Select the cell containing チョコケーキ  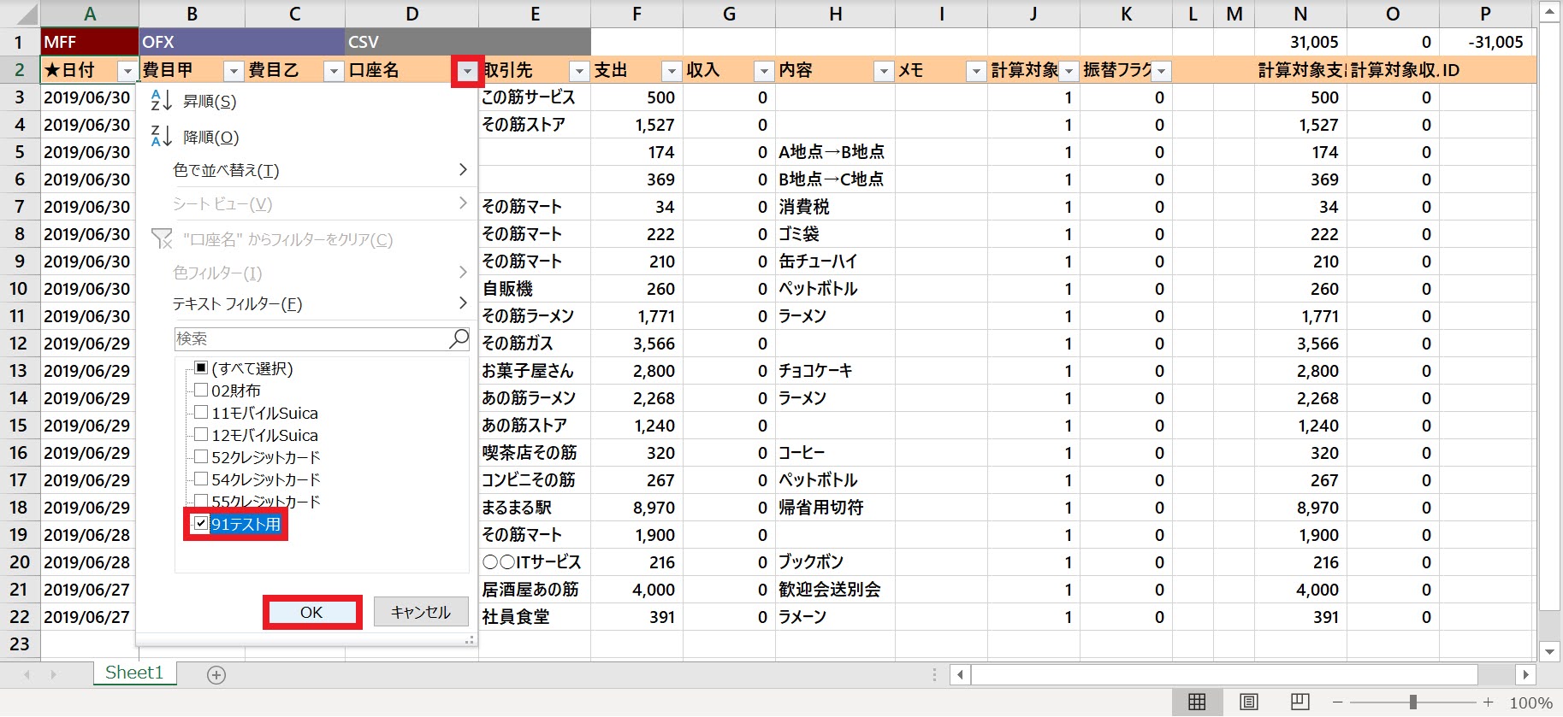pos(835,371)
